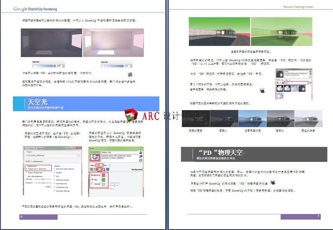Click the Neosia Training Center header text
Image resolution: width=333 pixels, height=230 pixels.
(298, 7)
